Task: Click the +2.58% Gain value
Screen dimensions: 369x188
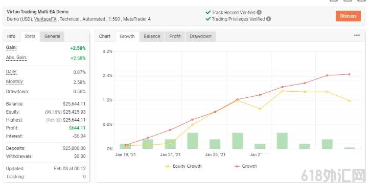Action: (78, 48)
